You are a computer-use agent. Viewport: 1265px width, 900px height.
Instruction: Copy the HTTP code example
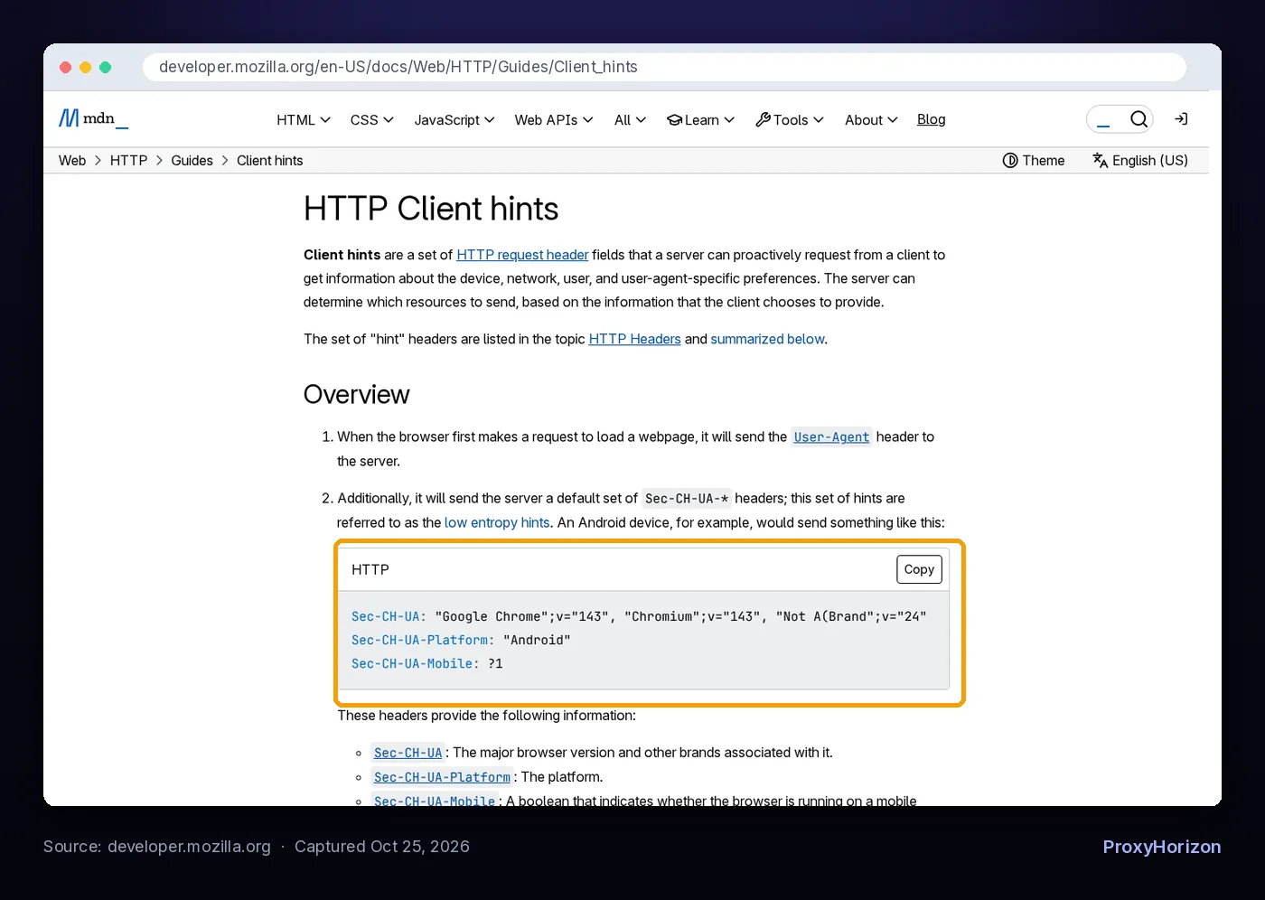pyautogui.click(x=919, y=569)
